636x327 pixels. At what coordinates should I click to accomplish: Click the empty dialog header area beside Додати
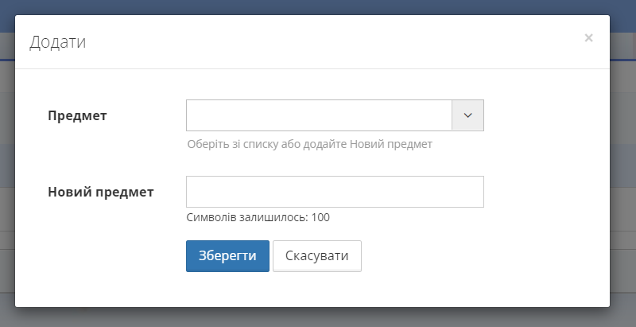[x=318, y=42]
